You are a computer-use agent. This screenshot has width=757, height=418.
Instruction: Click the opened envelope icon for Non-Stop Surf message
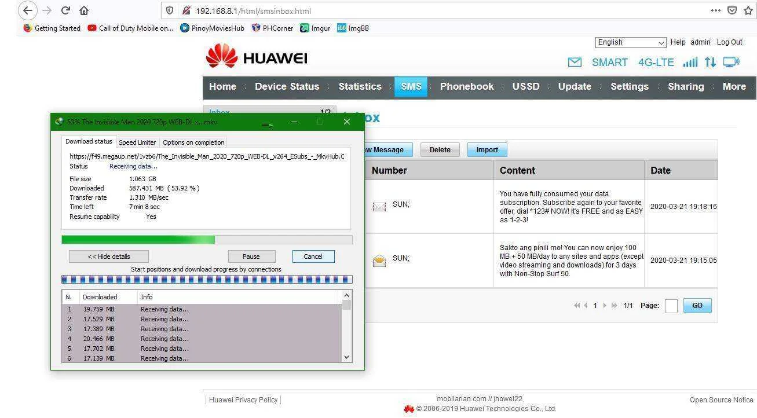379,261
